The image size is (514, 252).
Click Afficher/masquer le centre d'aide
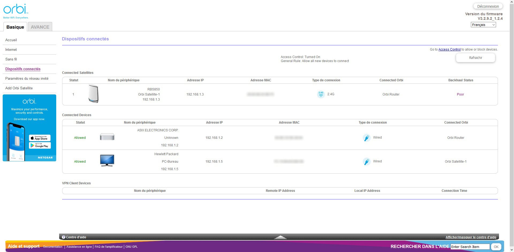[x=471, y=237]
